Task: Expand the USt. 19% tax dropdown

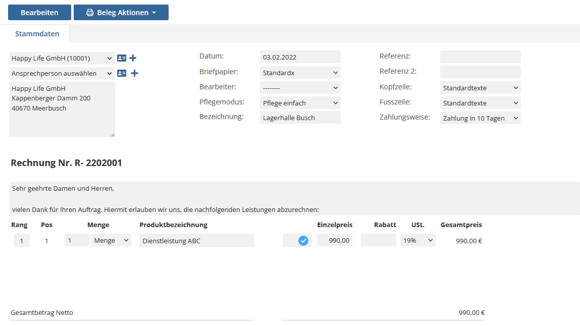Action: [417, 241]
